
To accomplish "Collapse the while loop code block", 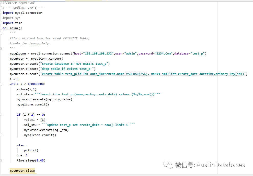I will [x=1, y=84].
